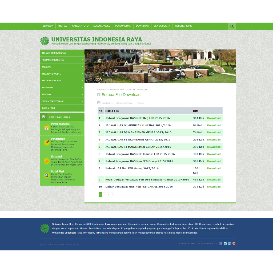Click the UNIVERSITAS INDONESIA RAYA site title
Viewport: 273px width, 273px height.
click(97, 39)
